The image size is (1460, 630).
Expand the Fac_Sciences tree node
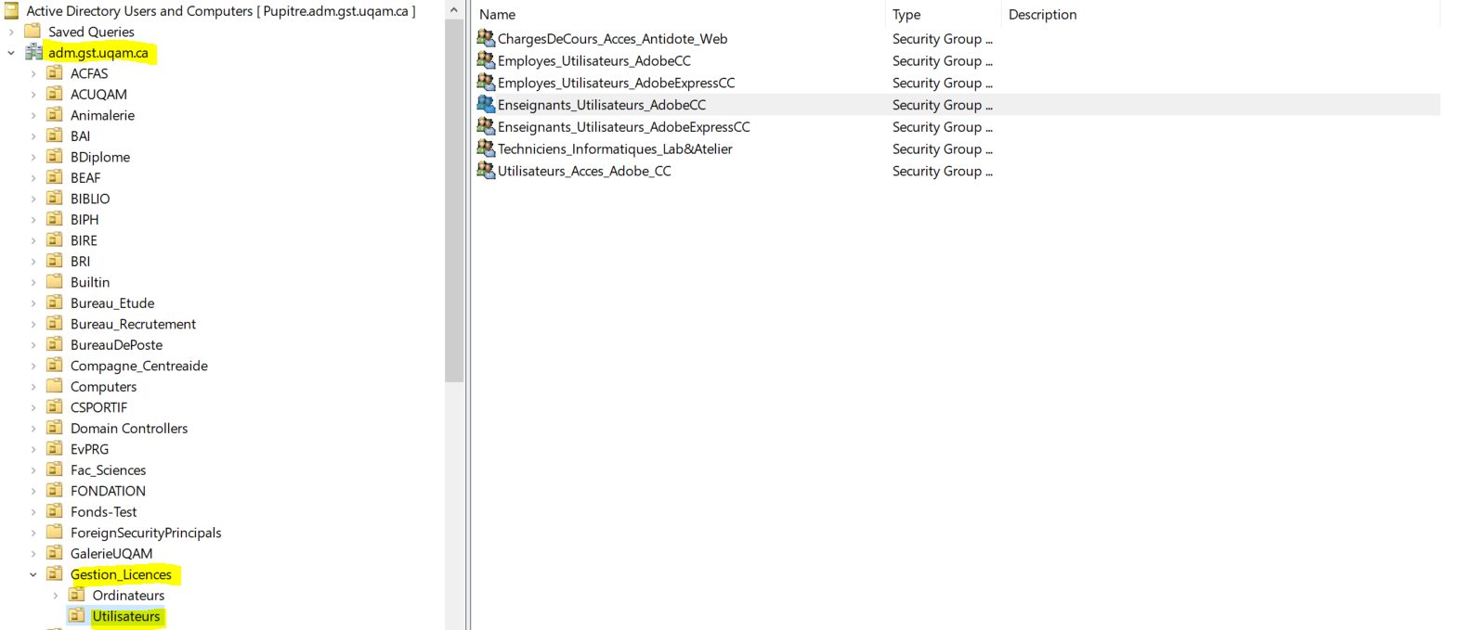coord(33,470)
